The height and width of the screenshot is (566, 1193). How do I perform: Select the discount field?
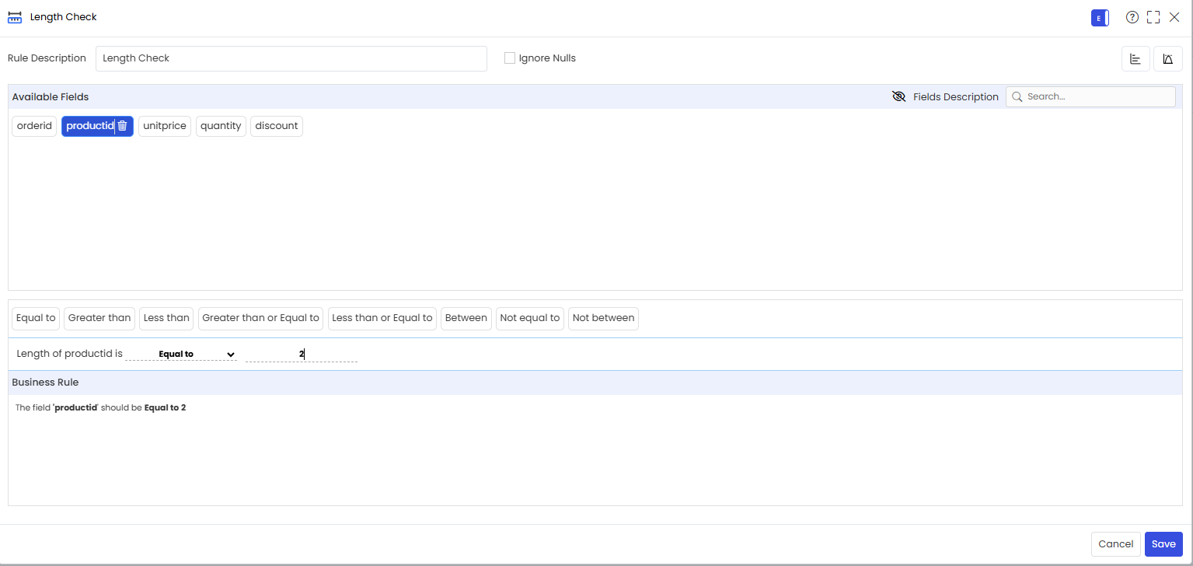(277, 126)
